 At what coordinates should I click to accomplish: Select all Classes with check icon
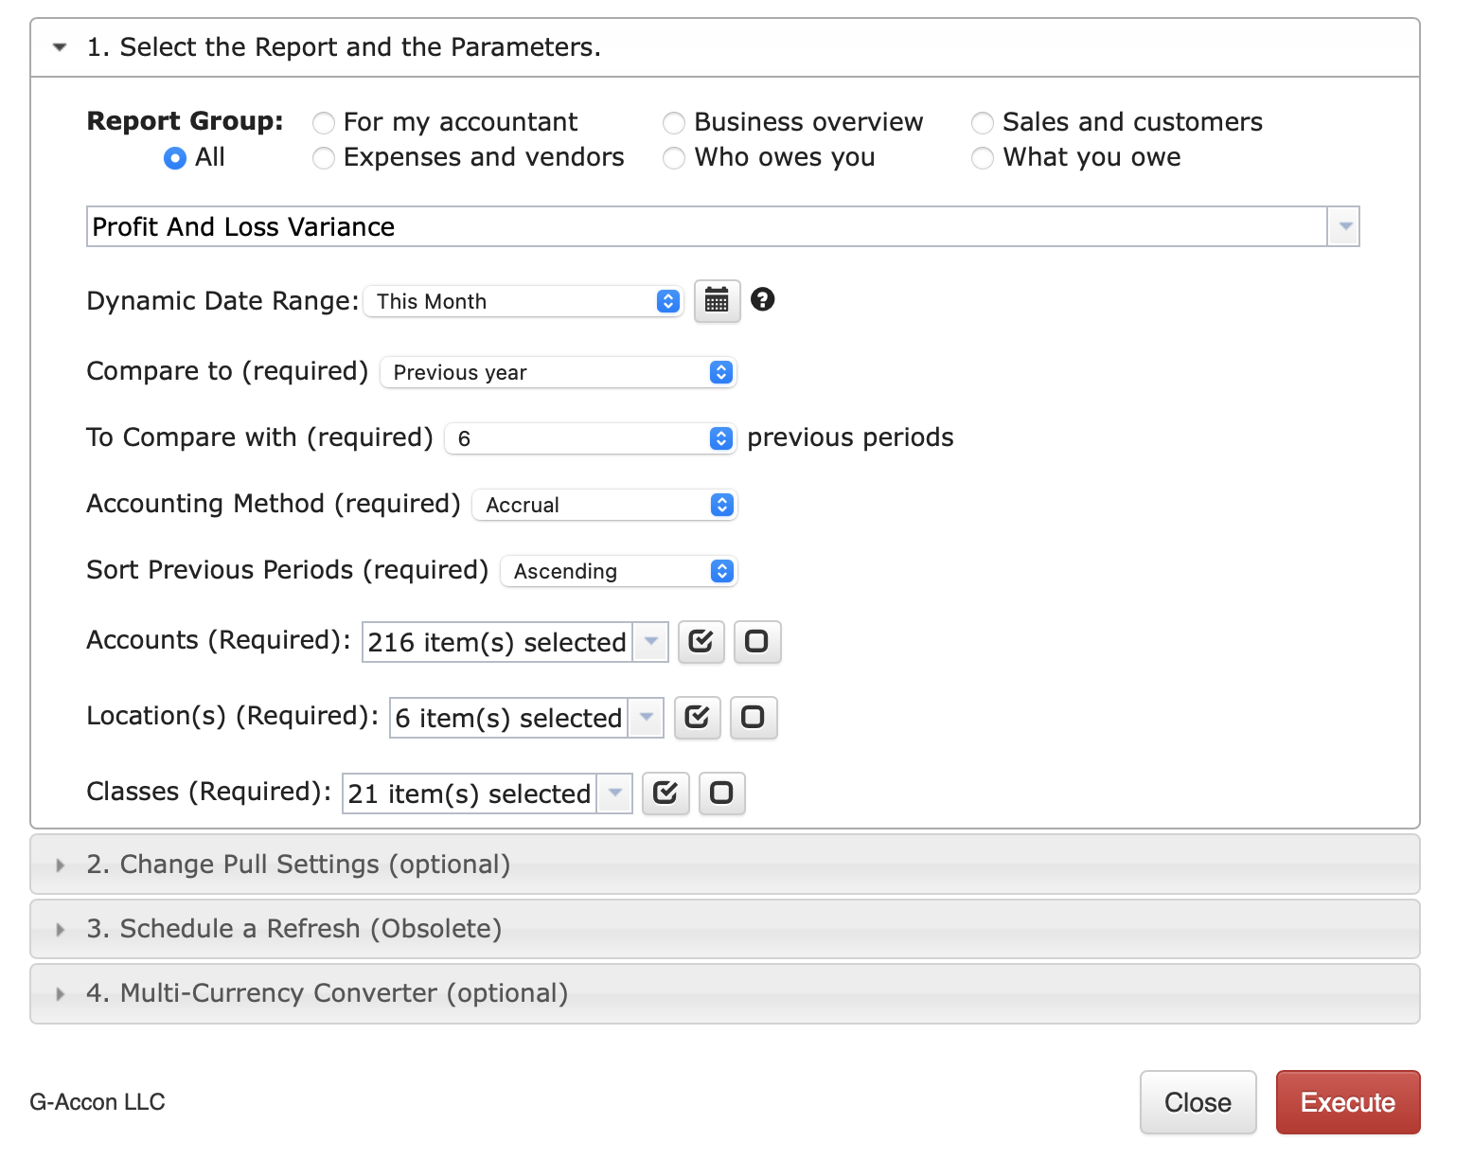pyautogui.click(x=665, y=793)
